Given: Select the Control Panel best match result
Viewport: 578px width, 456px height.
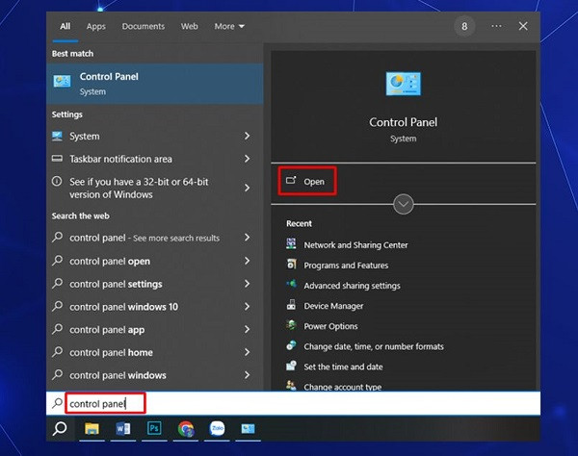Looking at the screenshot, I should coord(155,84).
